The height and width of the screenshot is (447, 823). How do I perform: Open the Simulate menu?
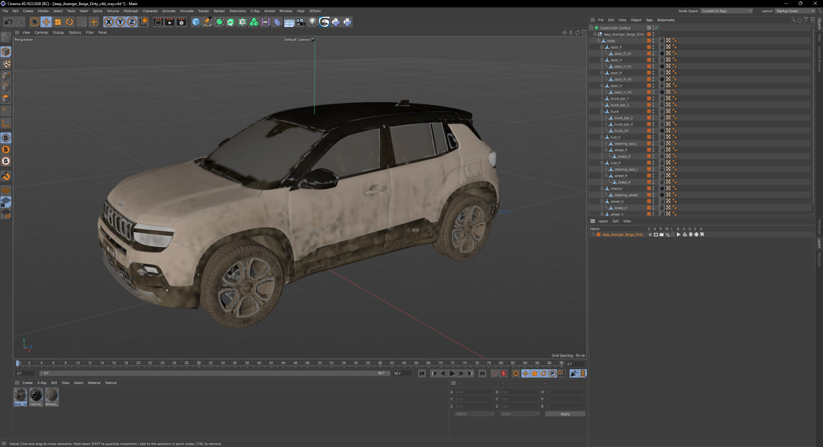click(186, 11)
